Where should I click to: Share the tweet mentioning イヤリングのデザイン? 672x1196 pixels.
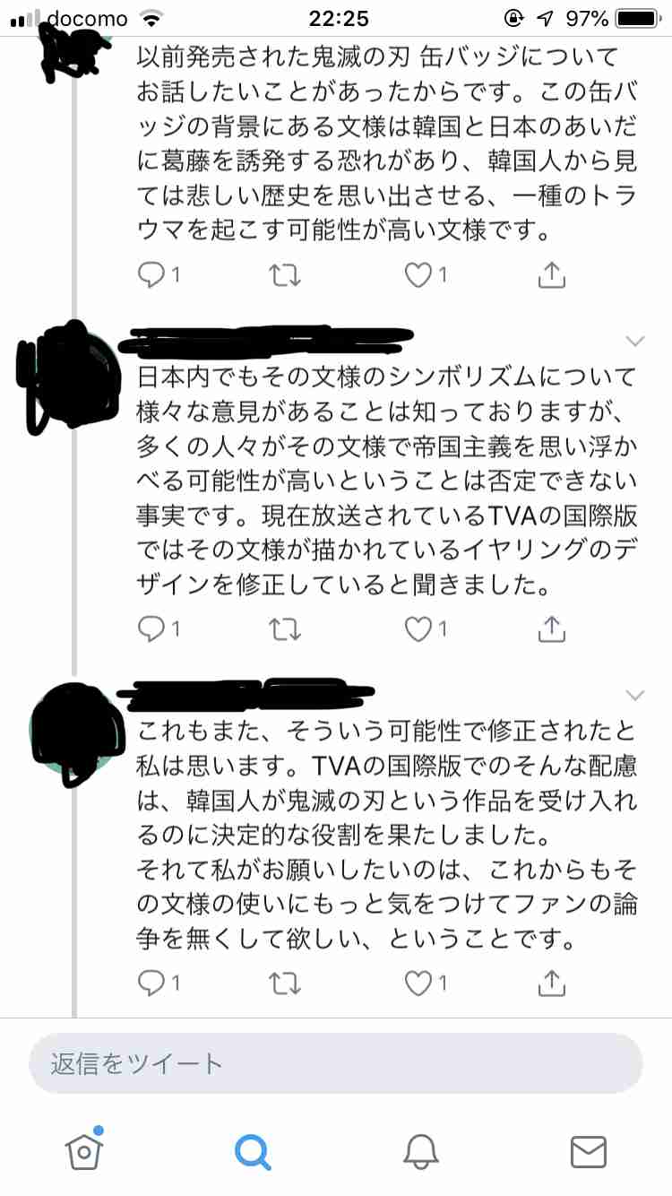[x=552, y=628]
